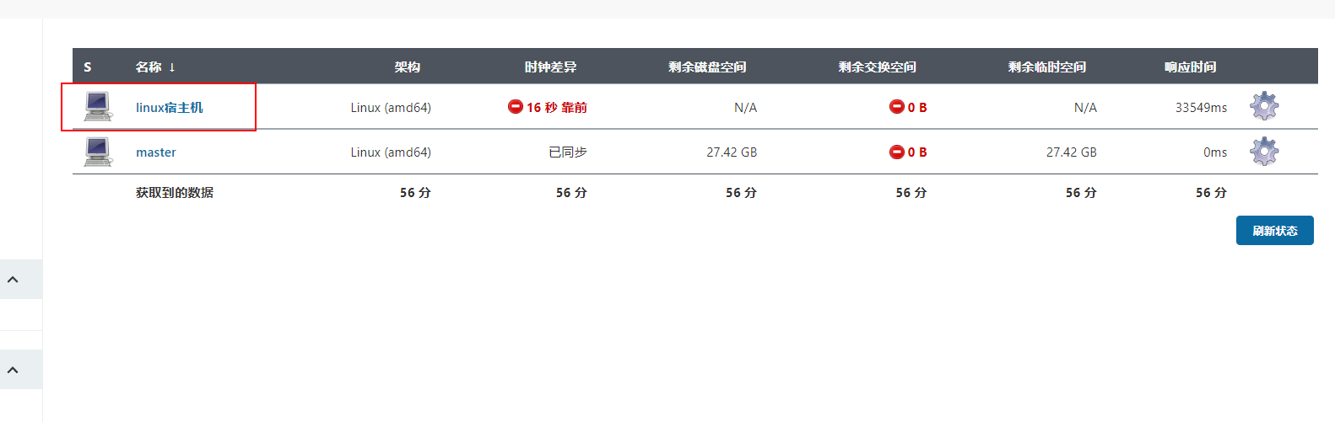Screen dimensions: 1335x422
Task: Sort by 响应时间 column header
Action: [x=1190, y=67]
